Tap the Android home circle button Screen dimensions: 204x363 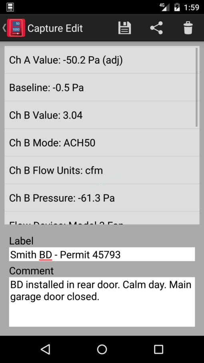click(102, 349)
